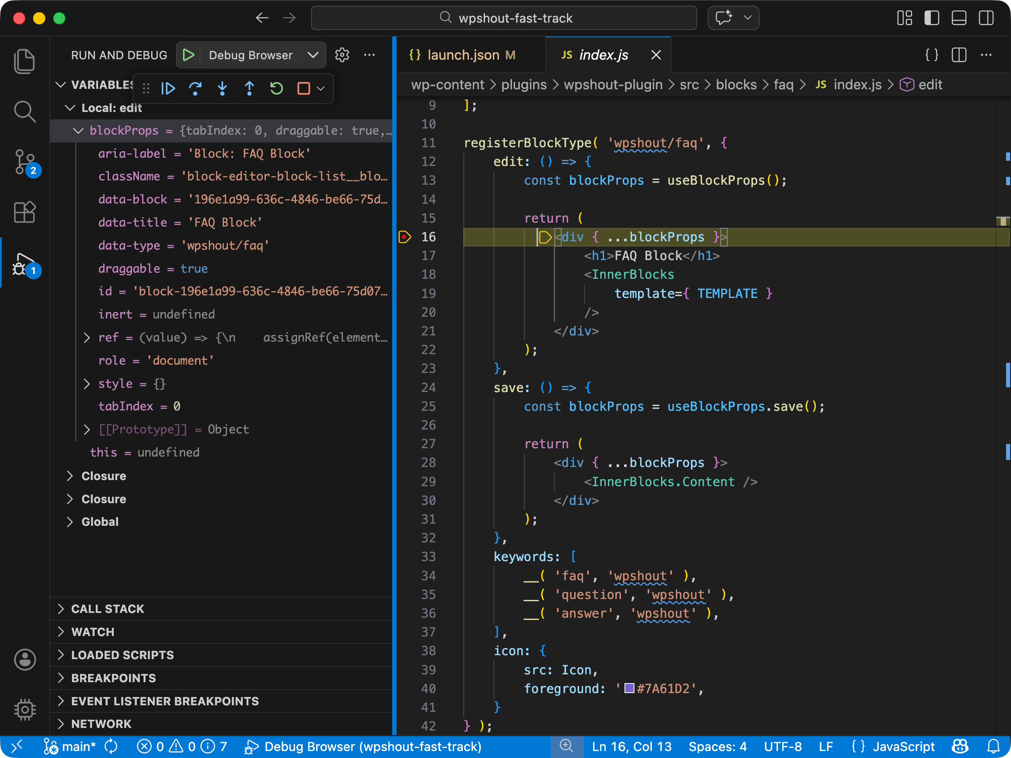
Task: Click the debug Step Over icon
Action: tap(195, 88)
